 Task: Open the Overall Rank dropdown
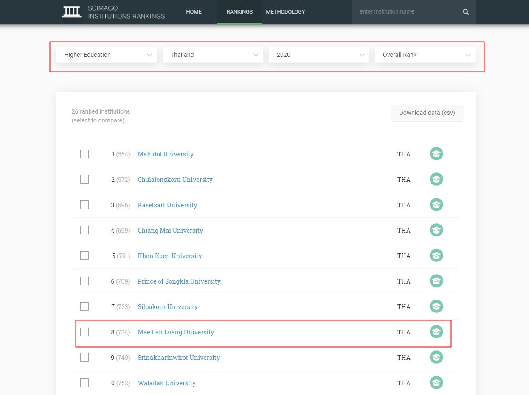(x=425, y=55)
